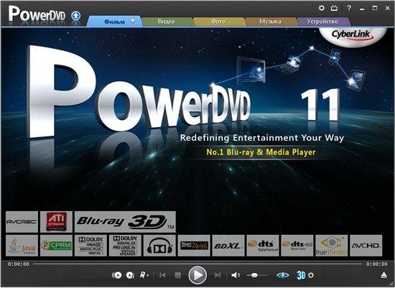
Task: Open the Устройство tab
Action: click(x=322, y=22)
